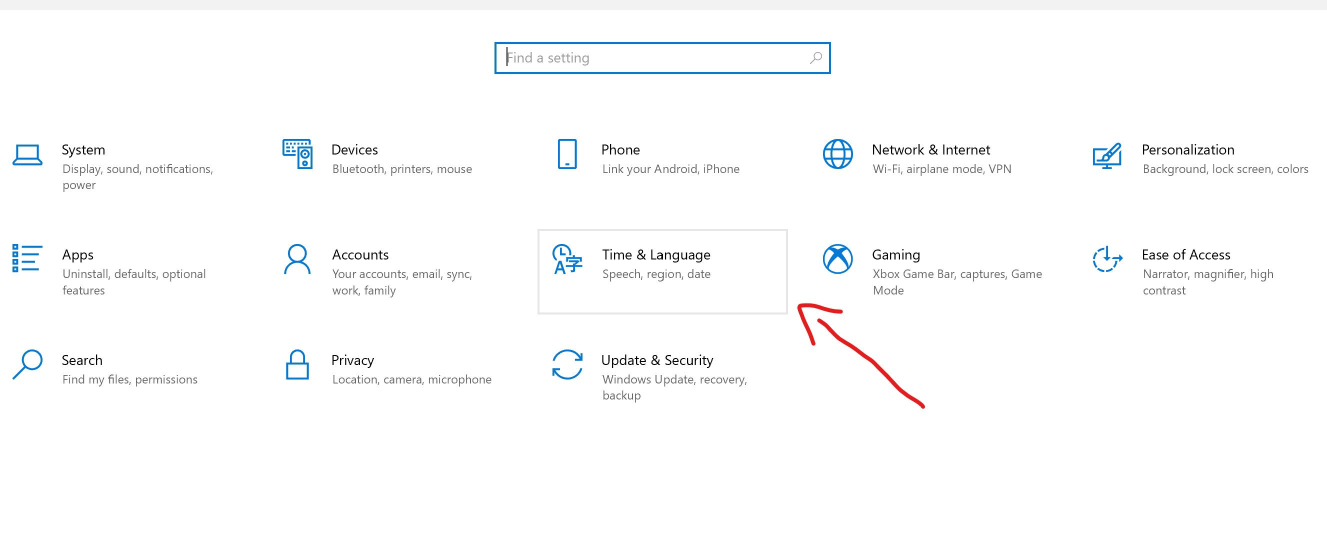Open the Accounts settings title
This screenshot has height=559, width=1327.
[360, 255]
